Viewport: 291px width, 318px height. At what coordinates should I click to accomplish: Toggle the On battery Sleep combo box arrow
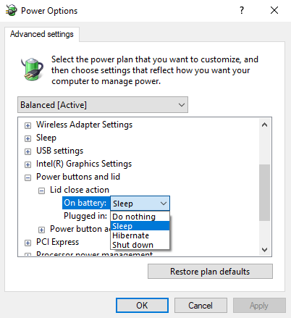point(164,204)
